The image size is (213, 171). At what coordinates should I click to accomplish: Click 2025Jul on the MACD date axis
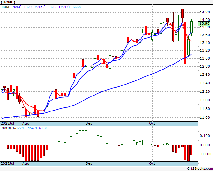pos(8,163)
